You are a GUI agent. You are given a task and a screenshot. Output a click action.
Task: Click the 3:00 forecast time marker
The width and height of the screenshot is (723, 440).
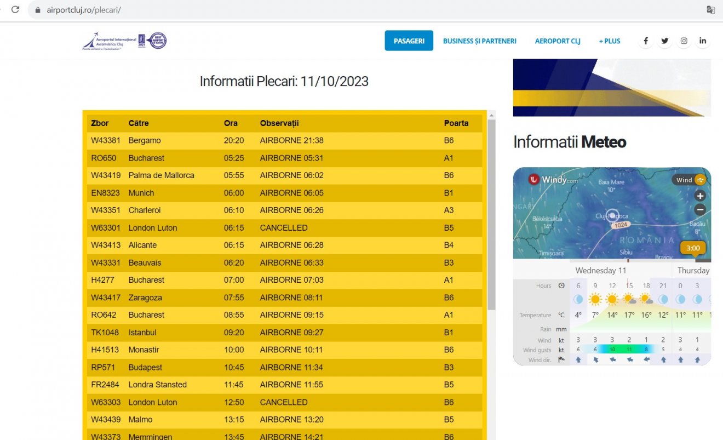pos(693,248)
